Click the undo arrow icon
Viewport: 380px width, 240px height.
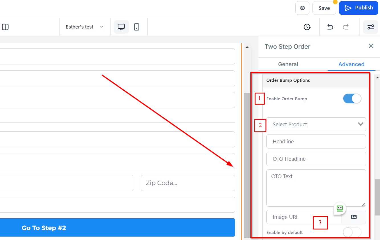(x=330, y=27)
